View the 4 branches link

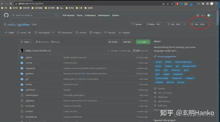pos(42,42)
